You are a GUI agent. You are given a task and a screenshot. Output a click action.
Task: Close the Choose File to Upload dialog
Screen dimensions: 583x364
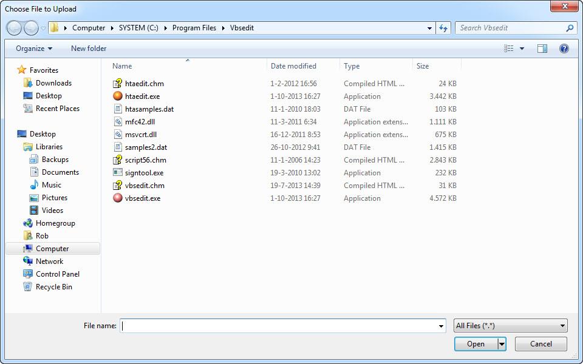tap(564, 6)
